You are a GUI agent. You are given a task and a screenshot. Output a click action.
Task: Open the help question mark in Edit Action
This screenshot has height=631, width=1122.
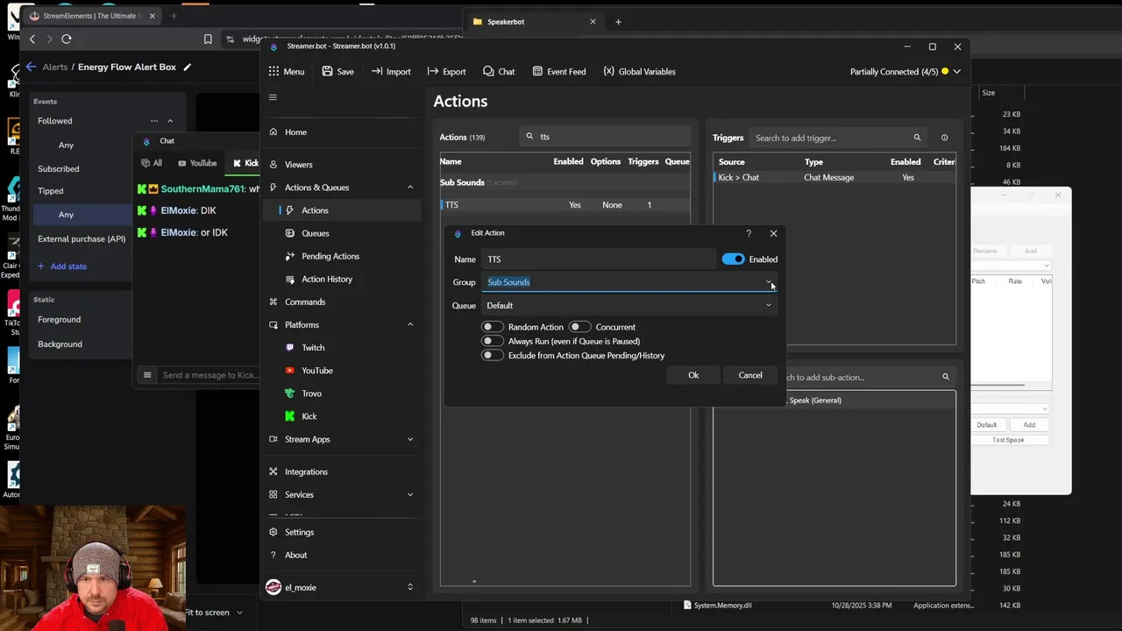(x=749, y=233)
